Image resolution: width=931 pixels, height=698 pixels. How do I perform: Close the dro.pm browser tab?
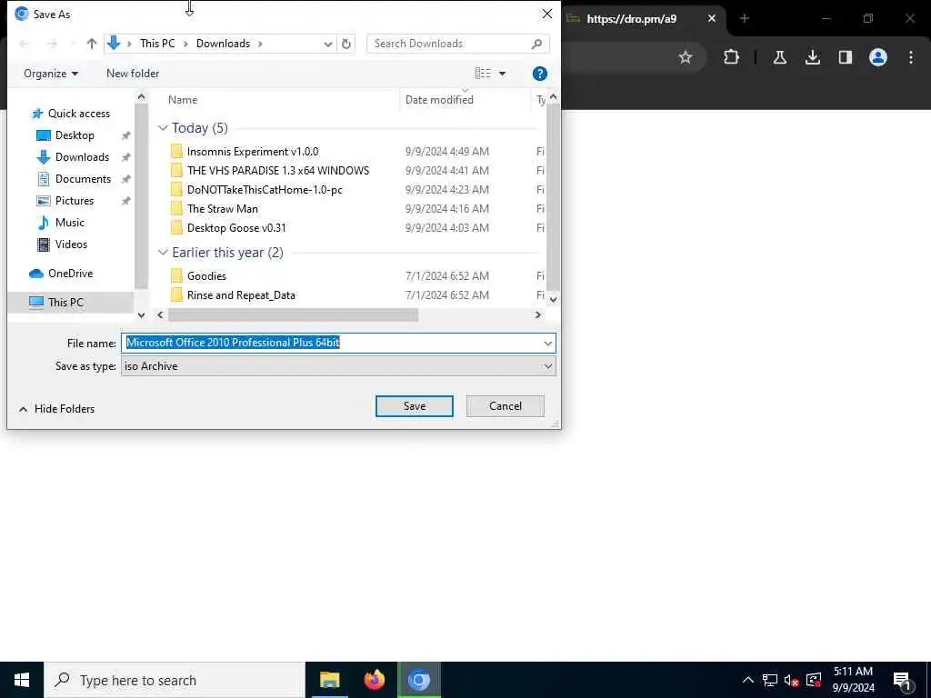coord(711,18)
